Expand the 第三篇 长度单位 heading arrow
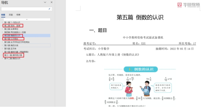This screenshot has height=107, width=201. coord(2,29)
